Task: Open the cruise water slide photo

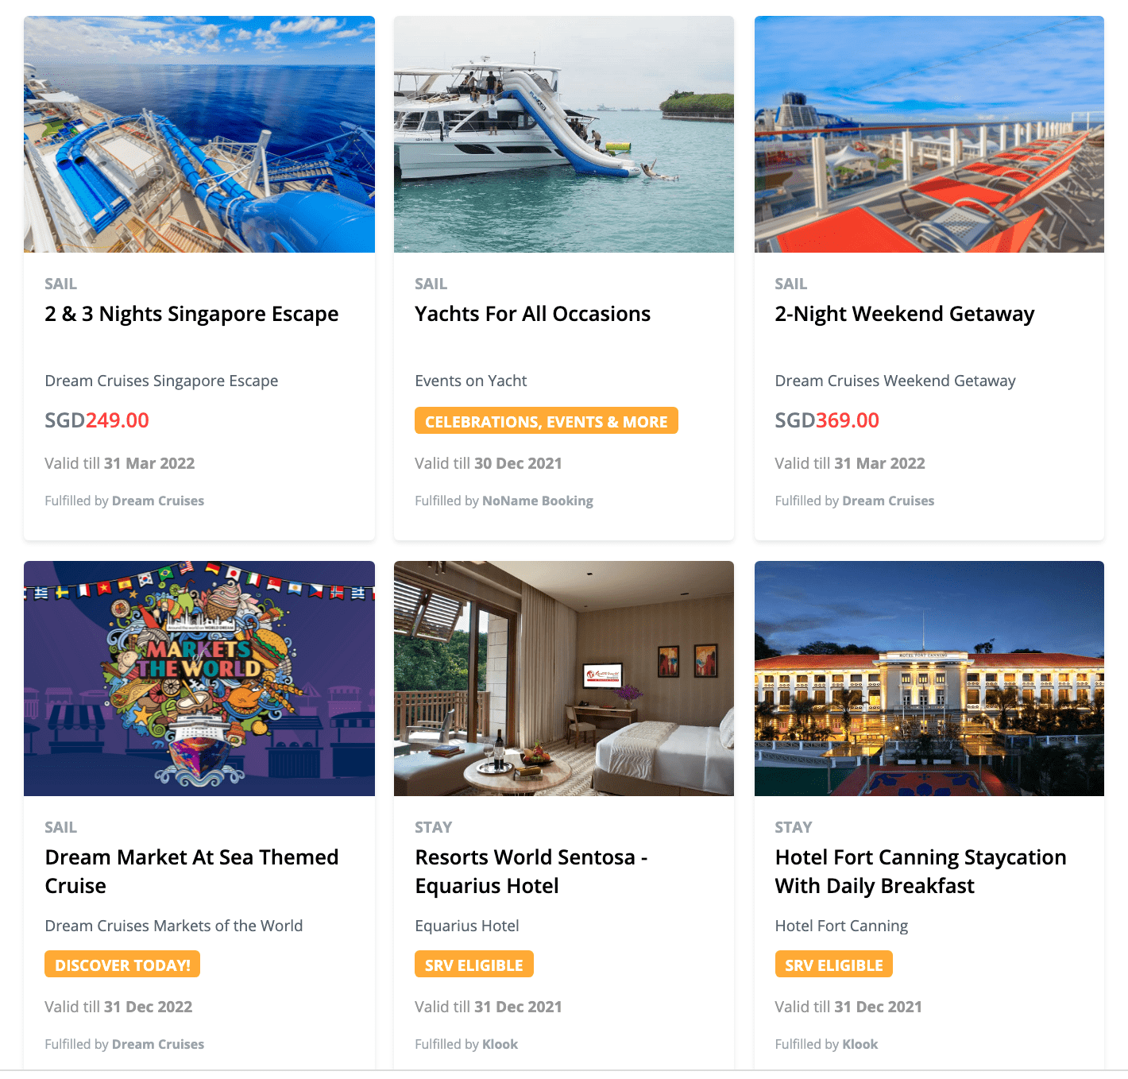Action: [199, 134]
